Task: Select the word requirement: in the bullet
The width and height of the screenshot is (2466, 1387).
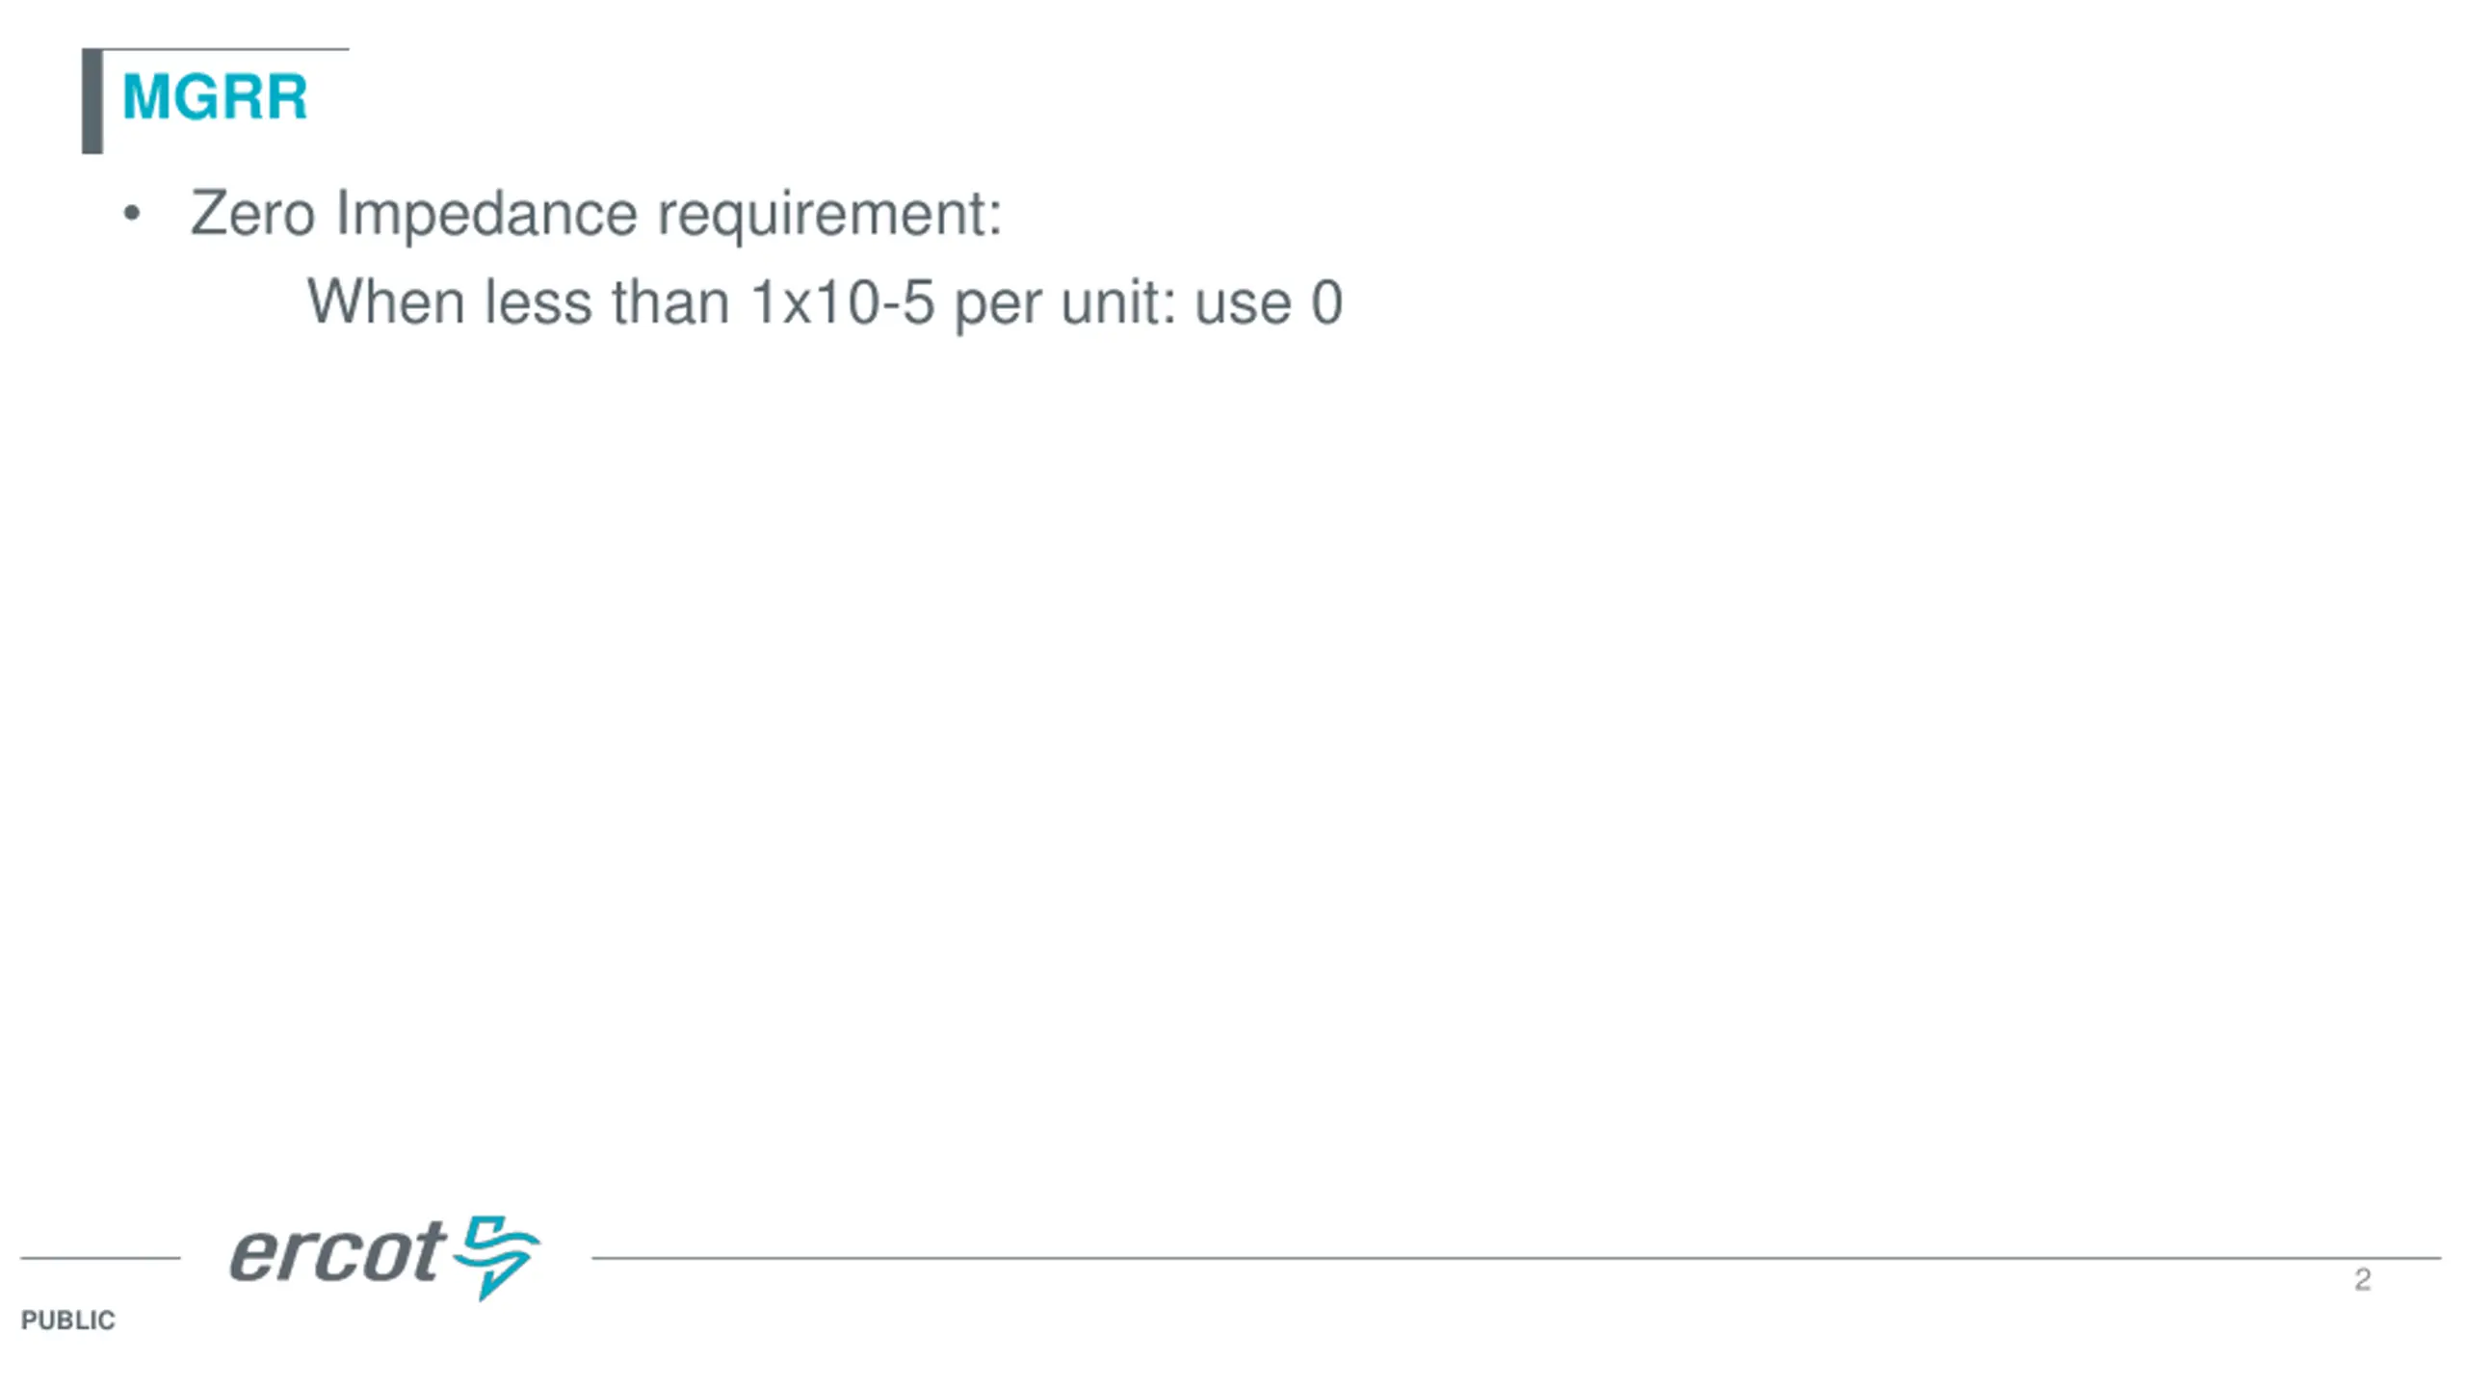Action: [829, 216]
